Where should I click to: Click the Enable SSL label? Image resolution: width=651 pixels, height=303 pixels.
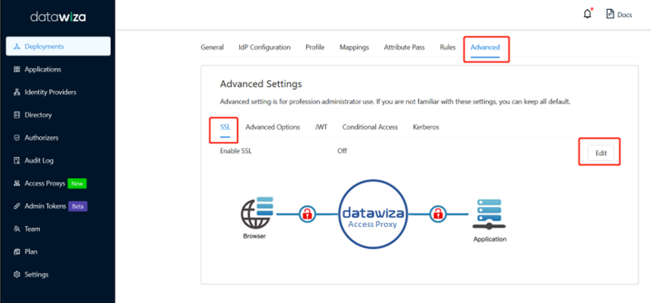coord(236,151)
